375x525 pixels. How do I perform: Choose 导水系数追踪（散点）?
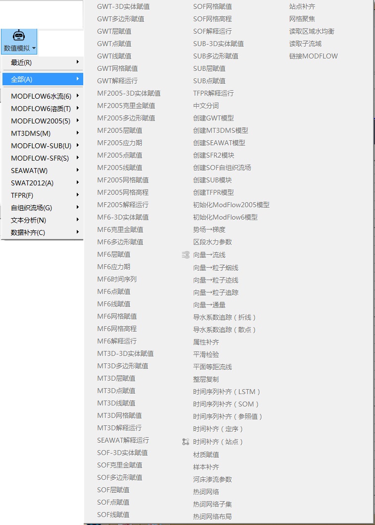coord(224,330)
